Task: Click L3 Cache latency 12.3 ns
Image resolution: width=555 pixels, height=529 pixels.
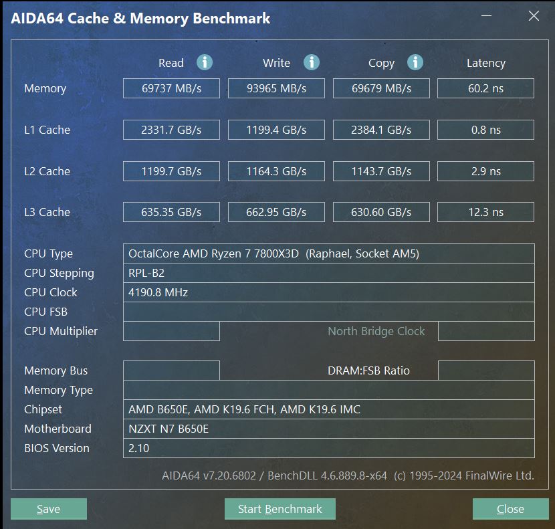Action: pos(485,212)
